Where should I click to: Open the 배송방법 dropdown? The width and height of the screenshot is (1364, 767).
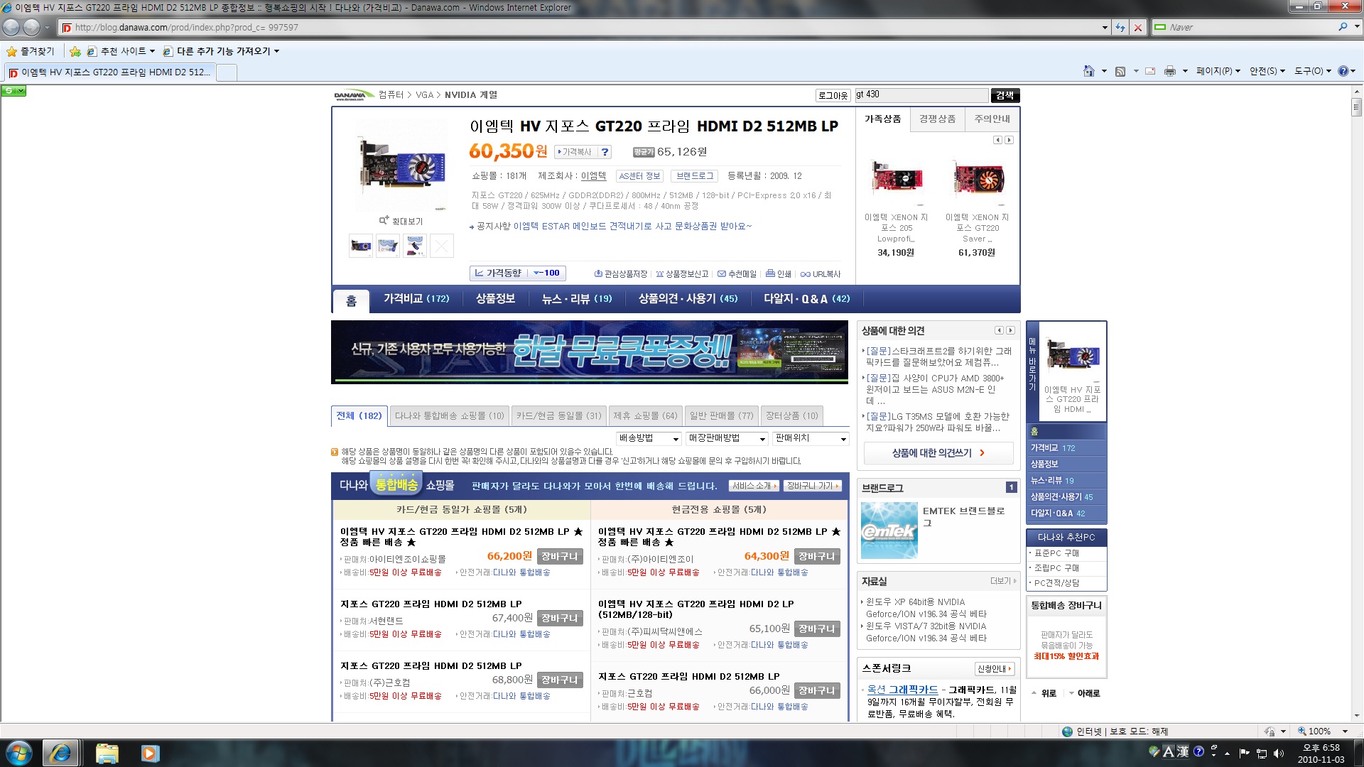point(649,438)
